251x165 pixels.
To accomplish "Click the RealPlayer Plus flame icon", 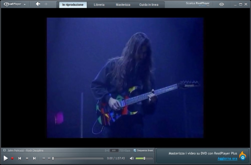I will (x=243, y=156).
